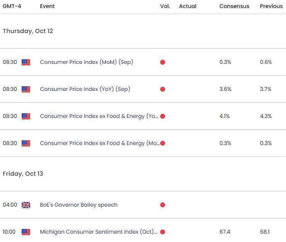Click previous value 3.7% for CPI (YoY)
Image resolution: width=286 pixels, height=242 pixels.
(265, 89)
